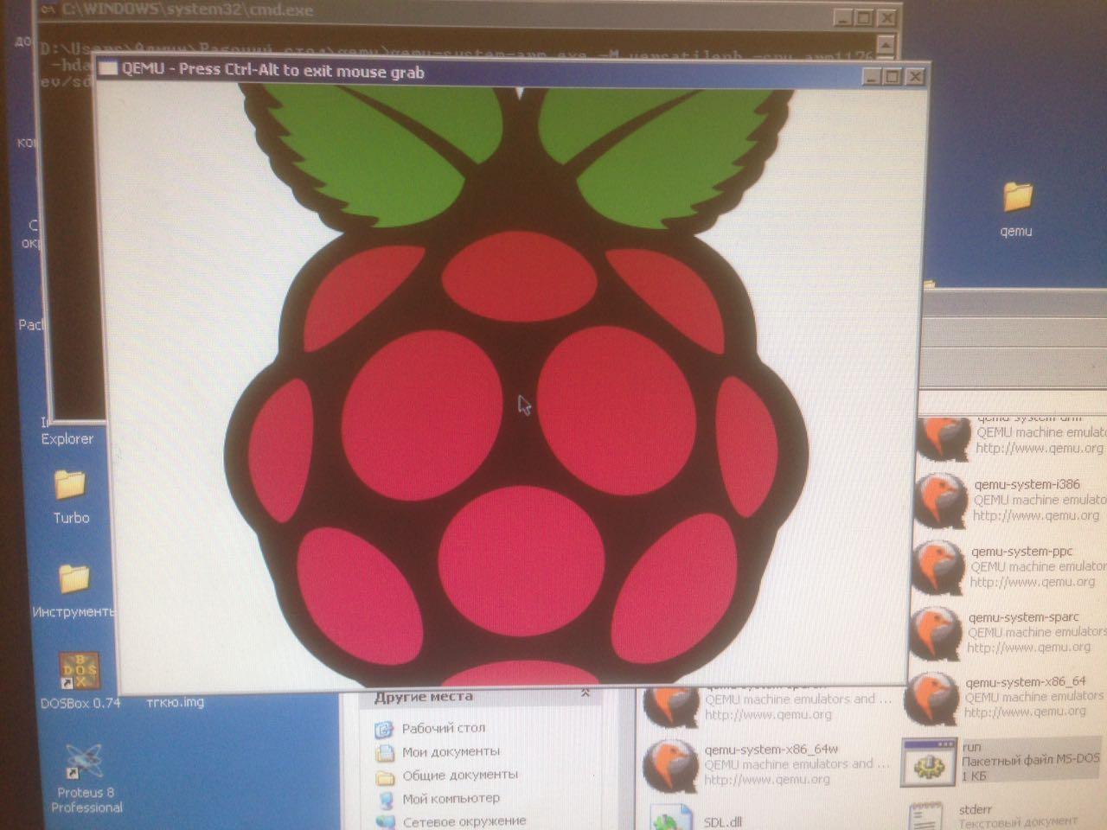Click the Общие документы folder icon
The image size is (1107, 830).
(386, 776)
